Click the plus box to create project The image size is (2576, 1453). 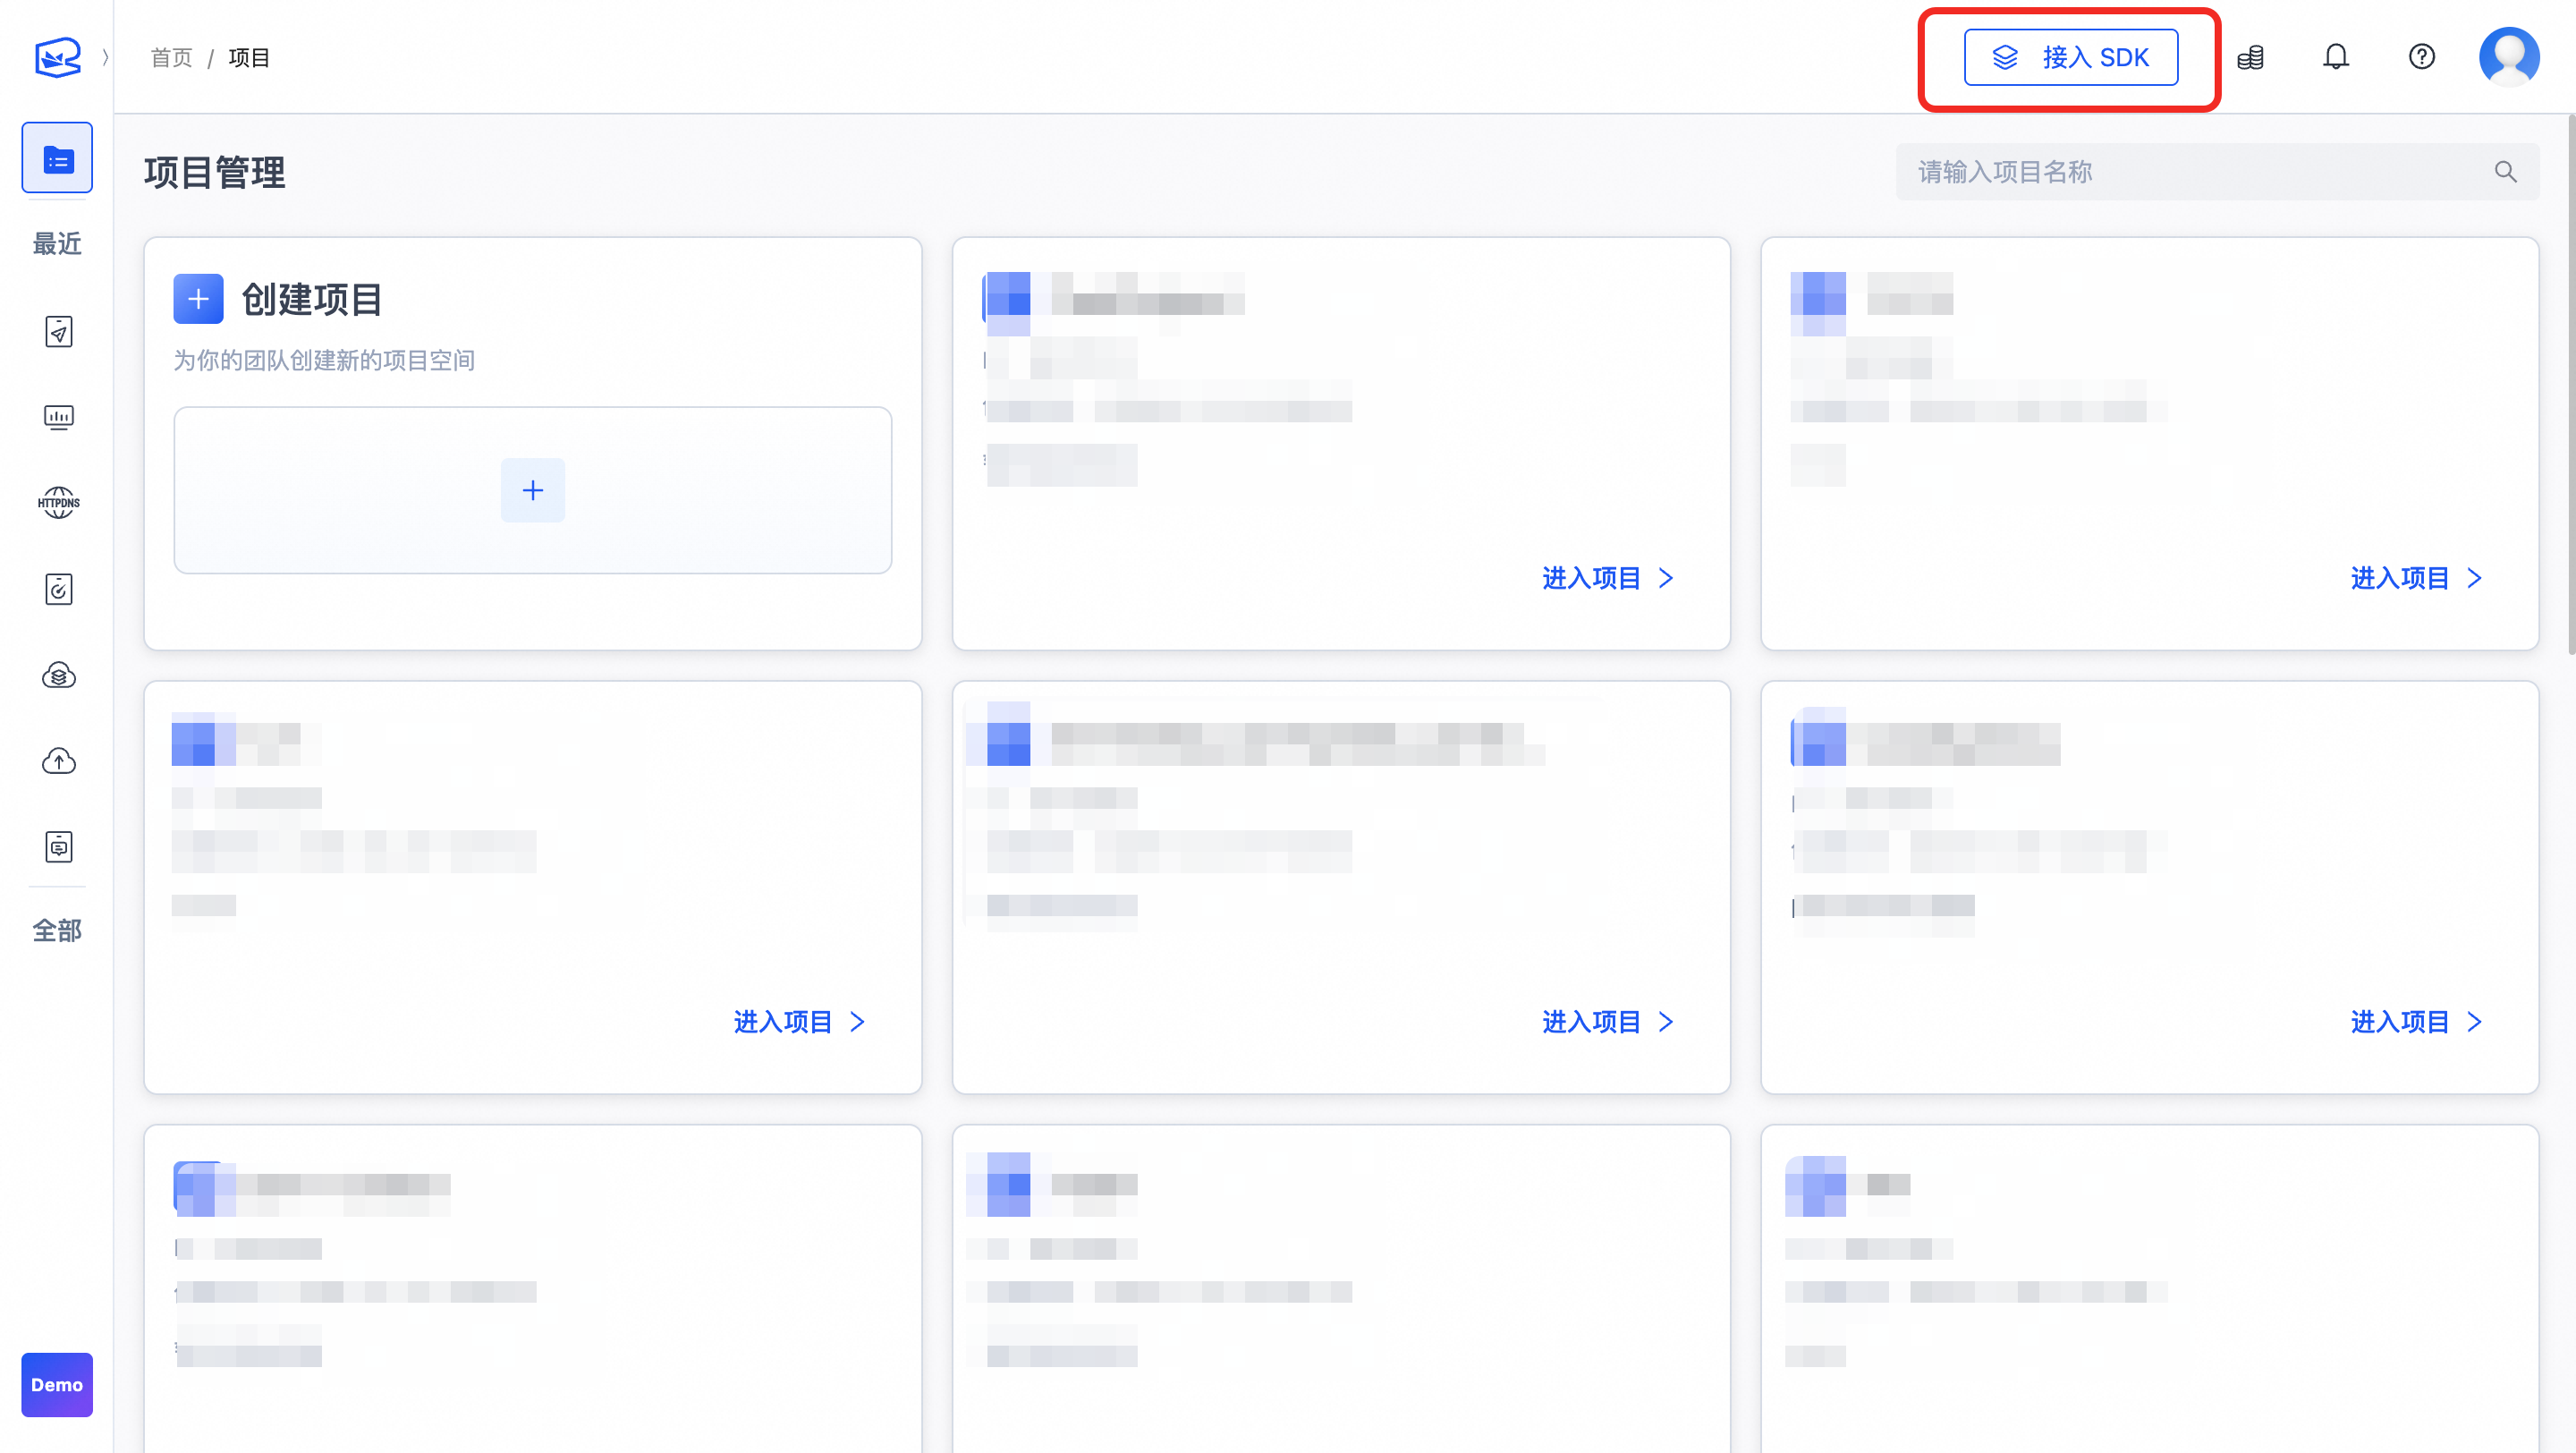[532, 490]
